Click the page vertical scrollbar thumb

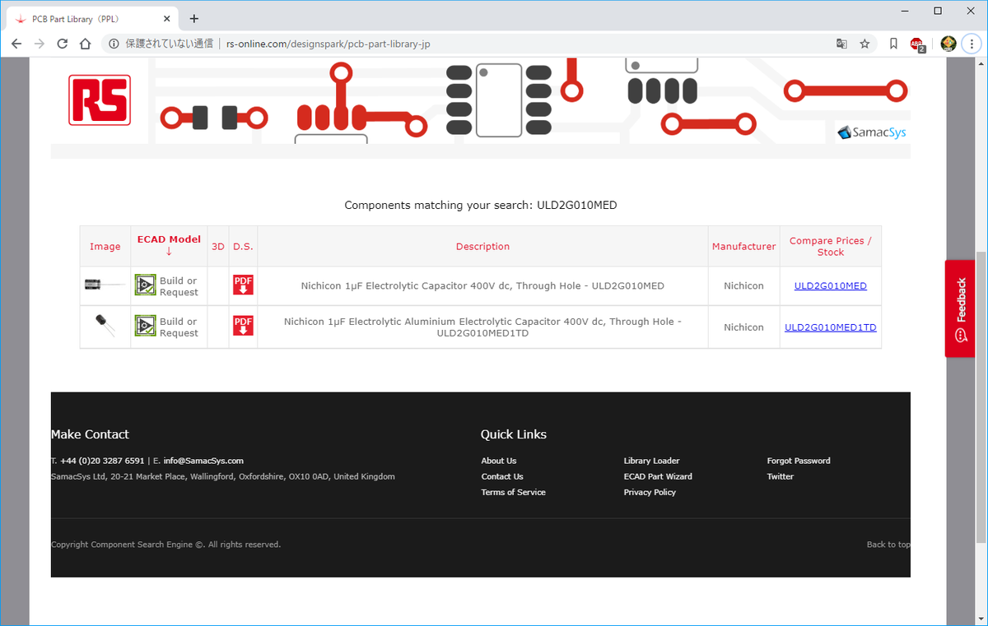[x=980, y=397]
